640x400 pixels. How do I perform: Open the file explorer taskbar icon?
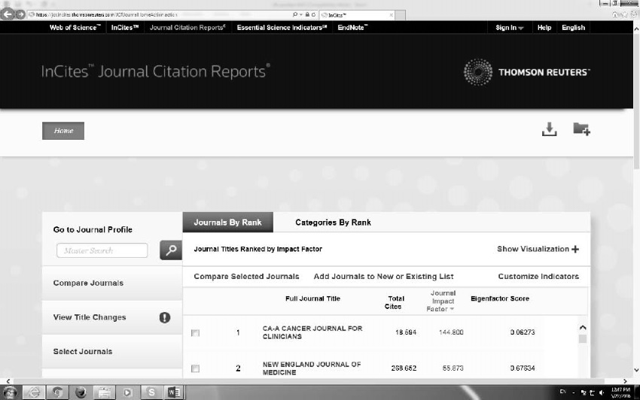point(104,392)
